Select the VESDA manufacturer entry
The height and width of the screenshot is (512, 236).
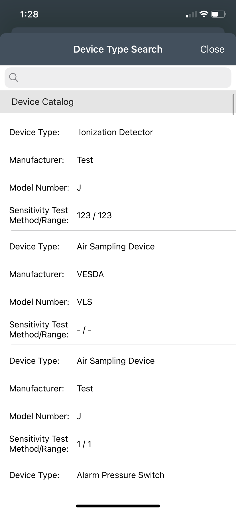coord(90,274)
